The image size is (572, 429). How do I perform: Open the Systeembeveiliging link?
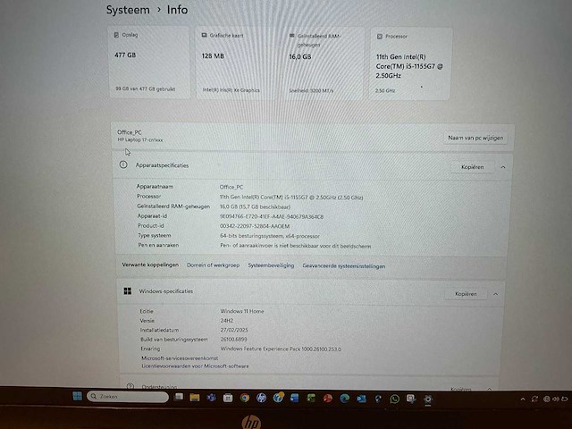[x=271, y=265]
